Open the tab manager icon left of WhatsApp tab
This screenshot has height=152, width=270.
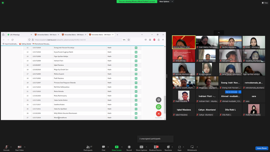tap(3, 35)
